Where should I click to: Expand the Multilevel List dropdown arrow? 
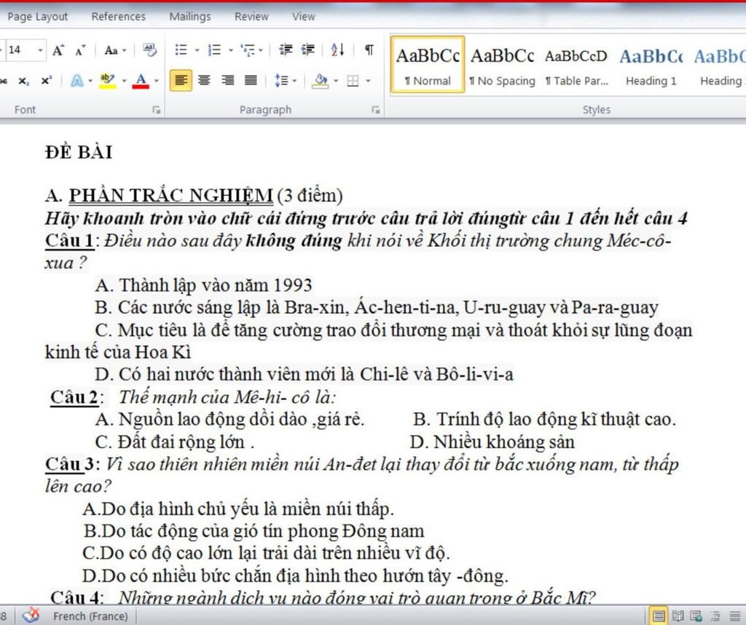pos(260,50)
